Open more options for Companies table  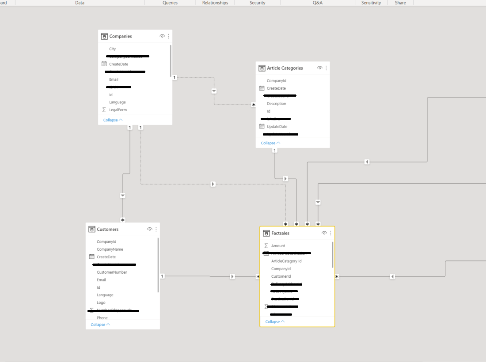pos(169,36)
